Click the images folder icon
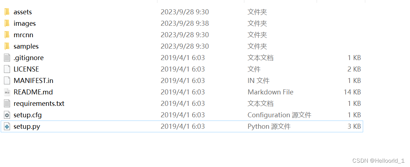Screen dimensions: 410x167 (x=7, y=24)
